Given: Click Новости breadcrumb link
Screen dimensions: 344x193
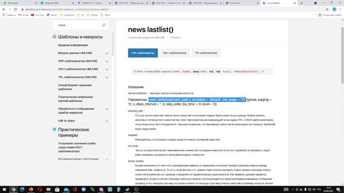Looking at the screenshot, I should pyautogui.click(x=176, y=38).
